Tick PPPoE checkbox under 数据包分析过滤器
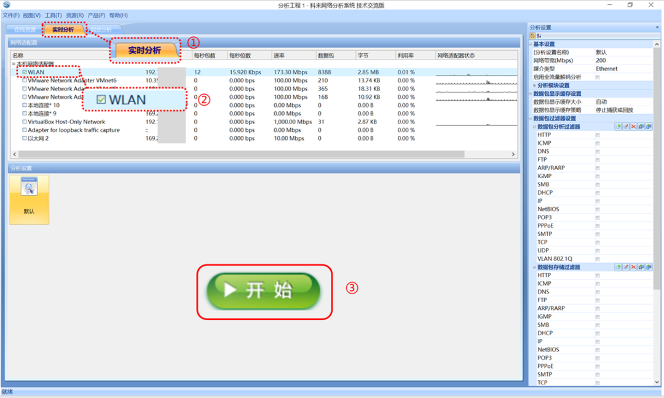Viewport: 664px width, 398px height. pyautogui.click(x=598, y=226)
